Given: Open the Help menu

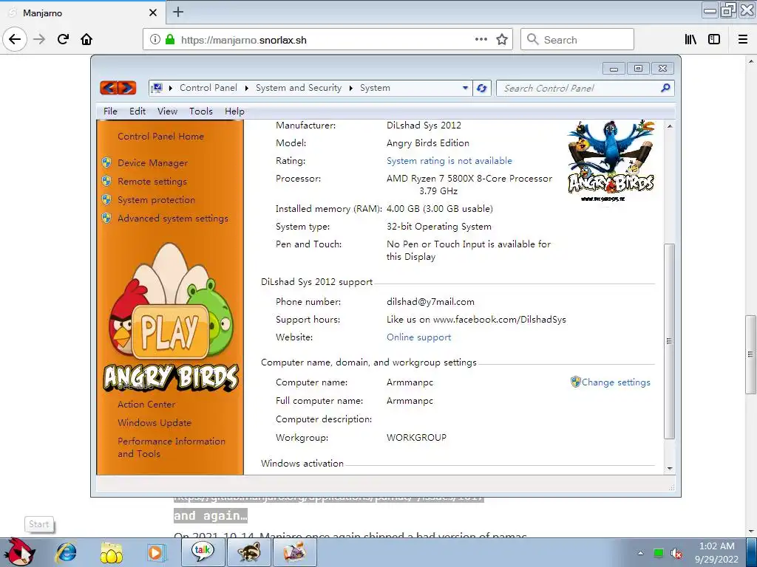Looking at the screenshot, I should coord(234,111).
